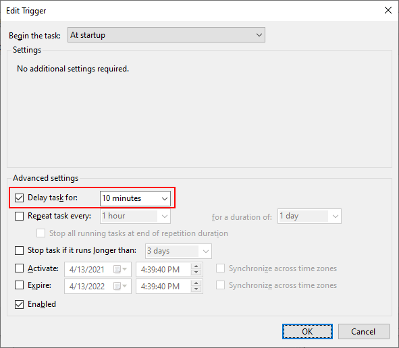The image size is (399, 348).
Task: Uncheck the Enabled checkbox
Action: point(20,304)
